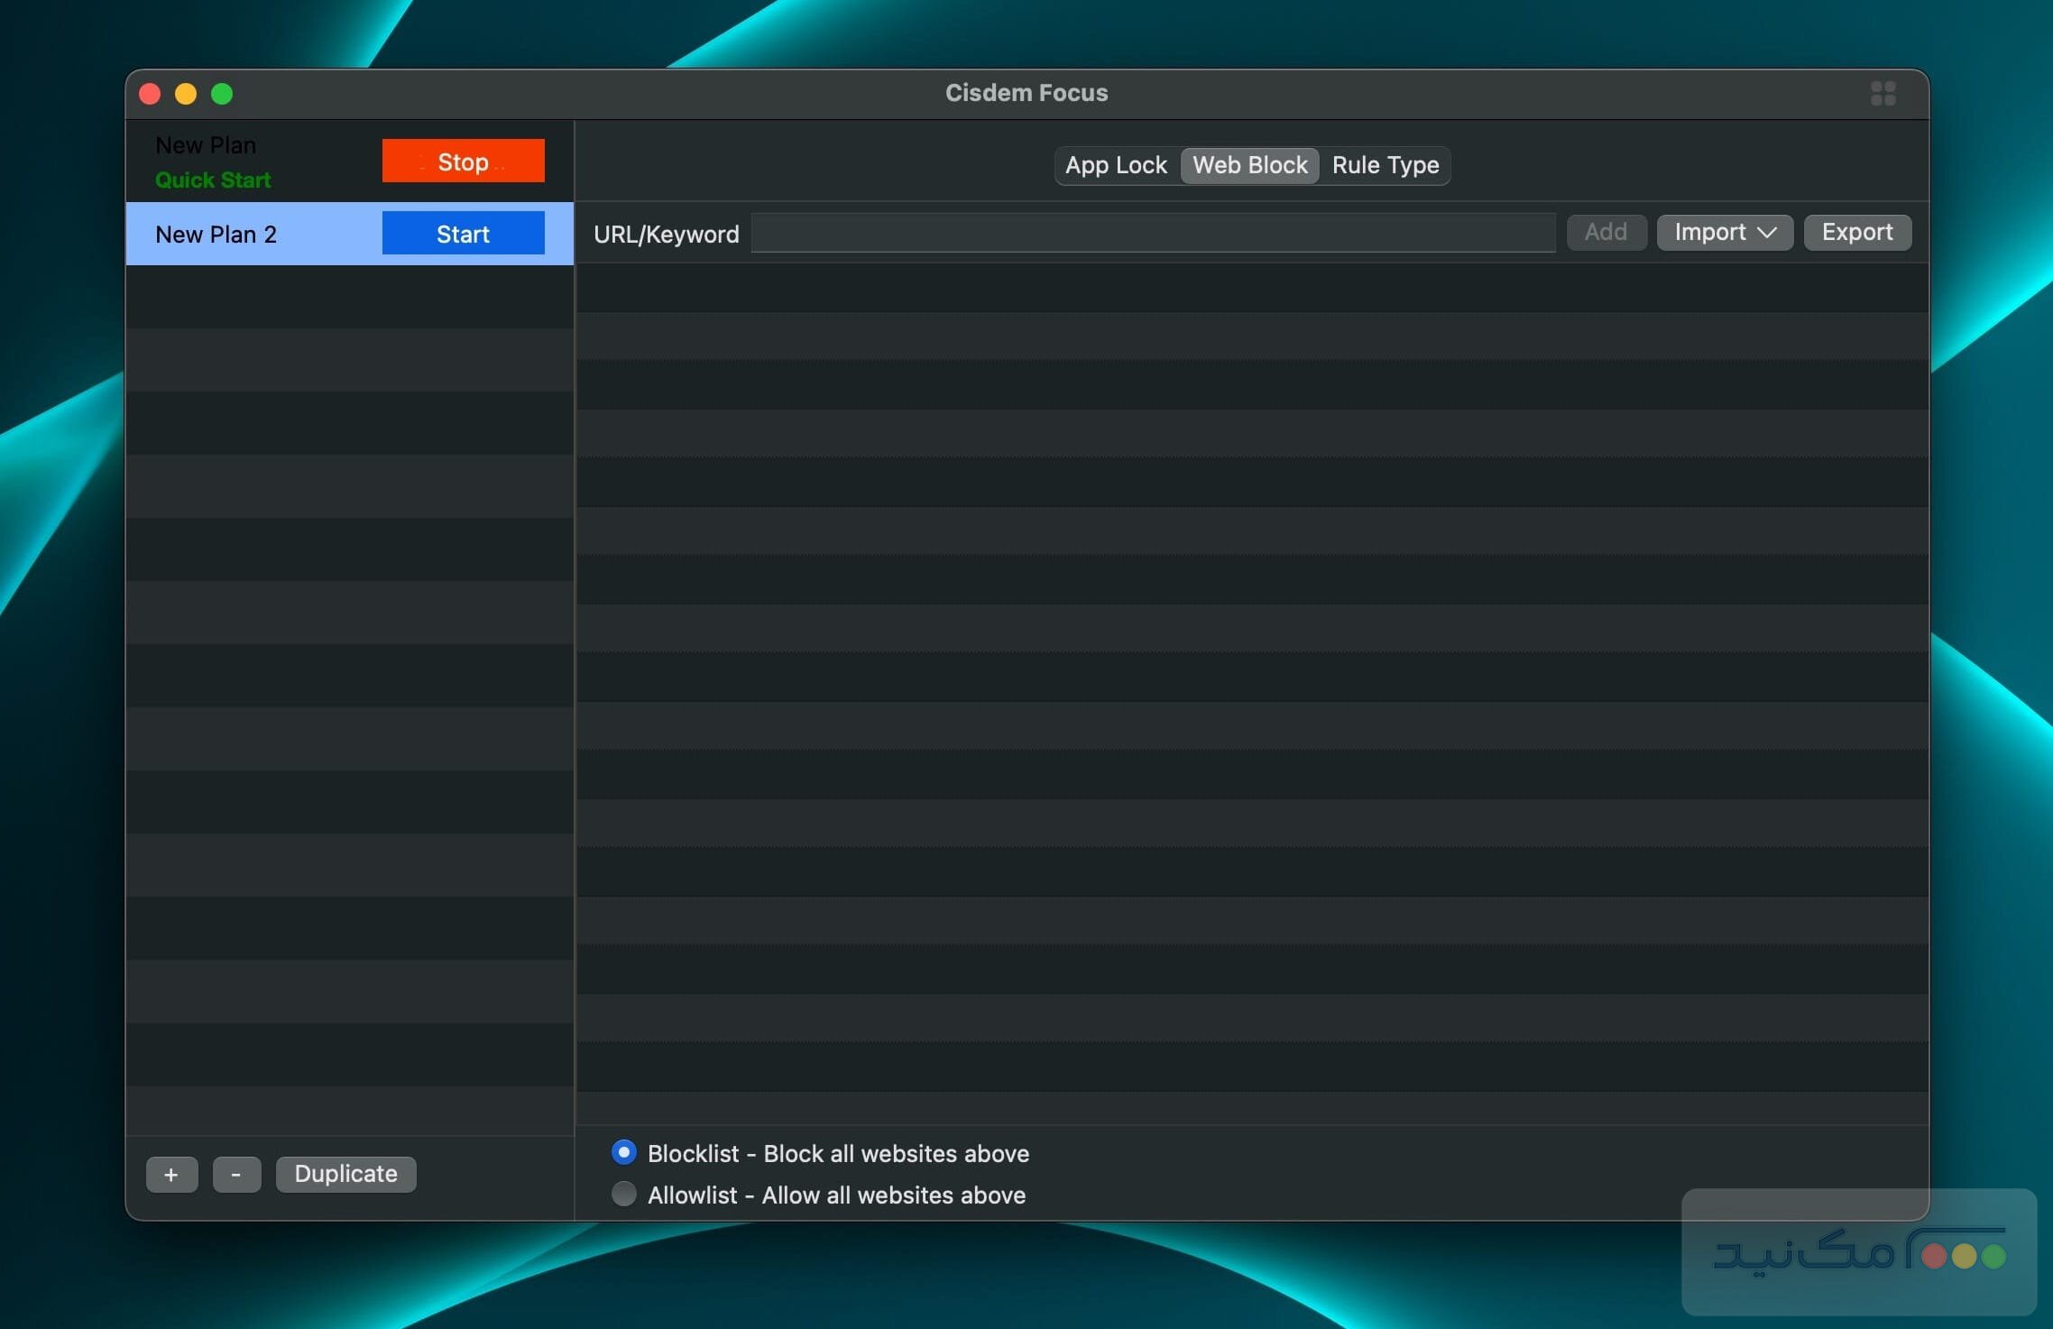Select New Plan 2 in the sidebar
Viewport: 2053px width, 1329px height.
(215, 234)
